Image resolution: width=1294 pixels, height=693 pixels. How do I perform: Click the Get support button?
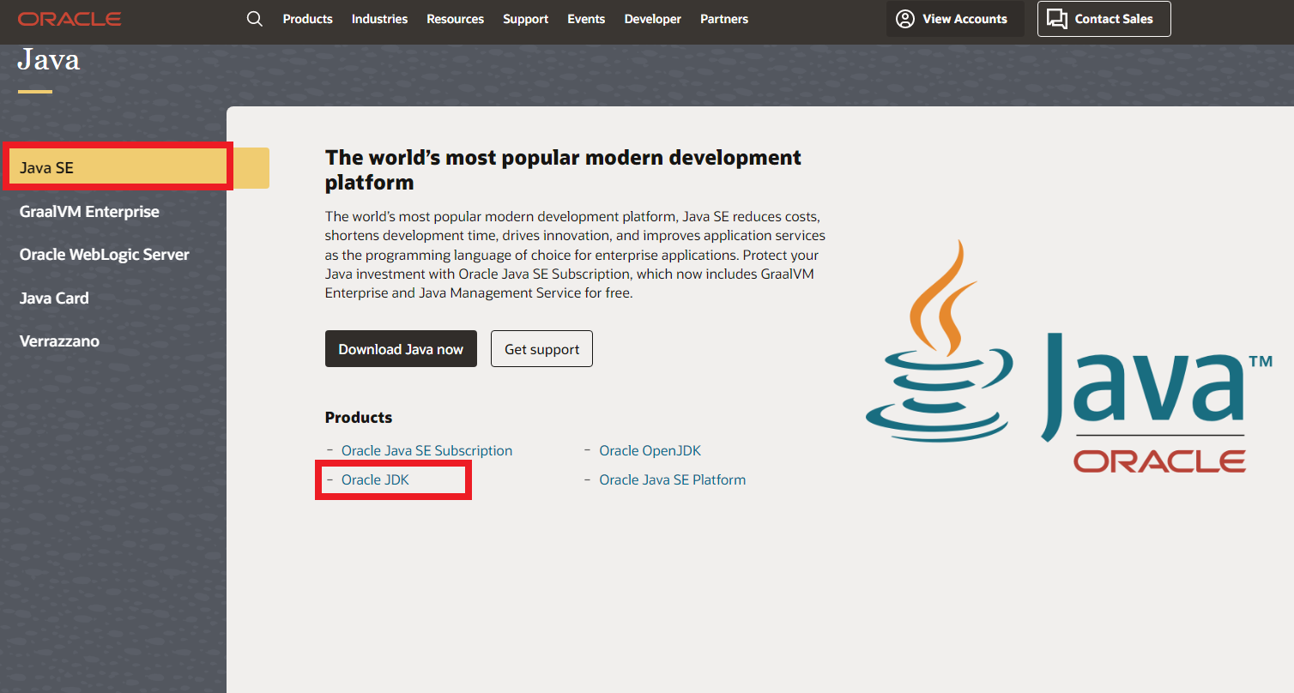click(x=541, y=349)
